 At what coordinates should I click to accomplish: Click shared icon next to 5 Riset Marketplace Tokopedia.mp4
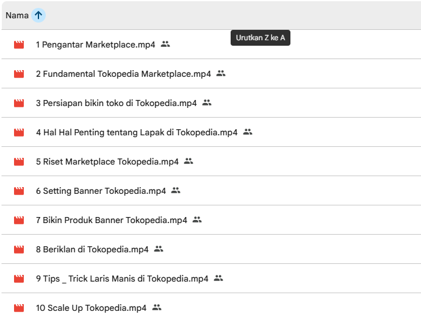point(189,161)
